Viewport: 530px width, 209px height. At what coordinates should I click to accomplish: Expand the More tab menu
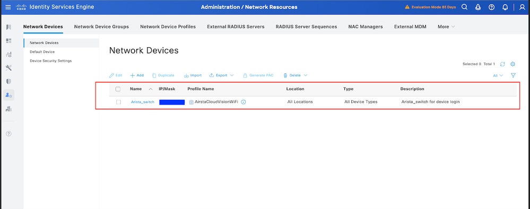tap(446, 27)
